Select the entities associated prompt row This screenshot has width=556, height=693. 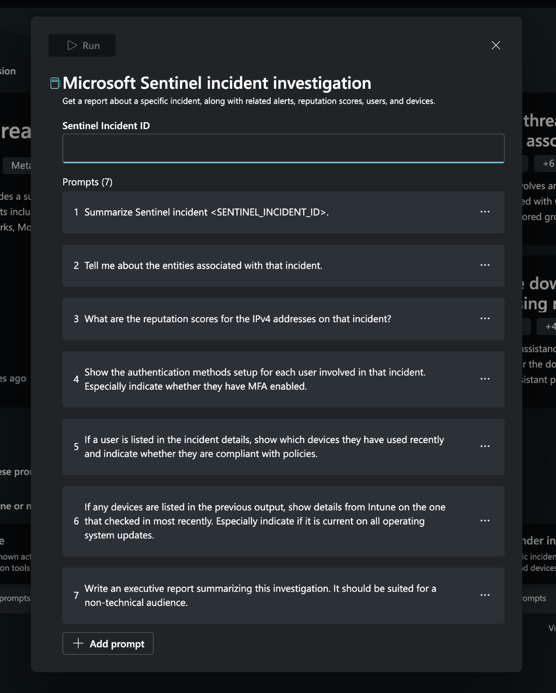tap(203, 266)
